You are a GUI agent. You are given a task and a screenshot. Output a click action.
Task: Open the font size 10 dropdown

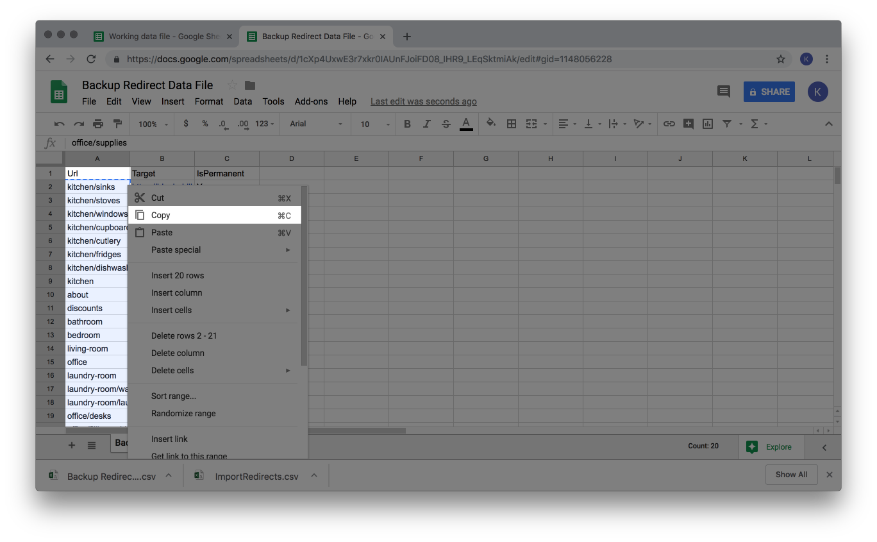374,124
